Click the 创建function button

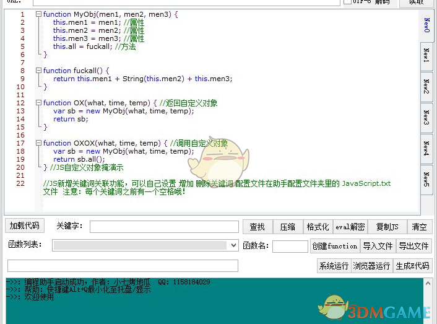point(335,246)
